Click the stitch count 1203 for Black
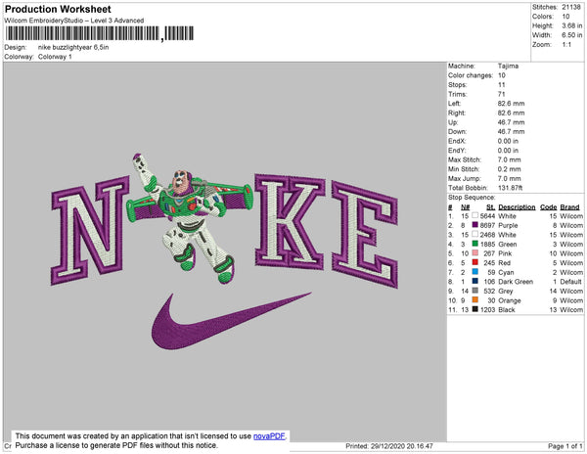 click(487, 309)
